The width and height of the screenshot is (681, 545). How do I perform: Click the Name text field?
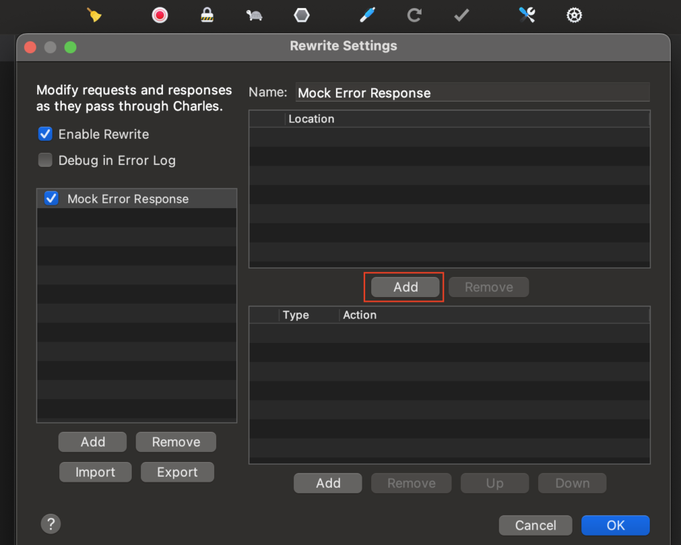point(472,93)
